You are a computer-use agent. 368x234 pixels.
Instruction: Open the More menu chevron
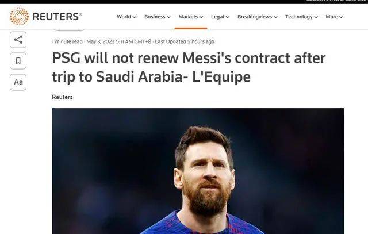pyautogui.click(x=341, y=17)
